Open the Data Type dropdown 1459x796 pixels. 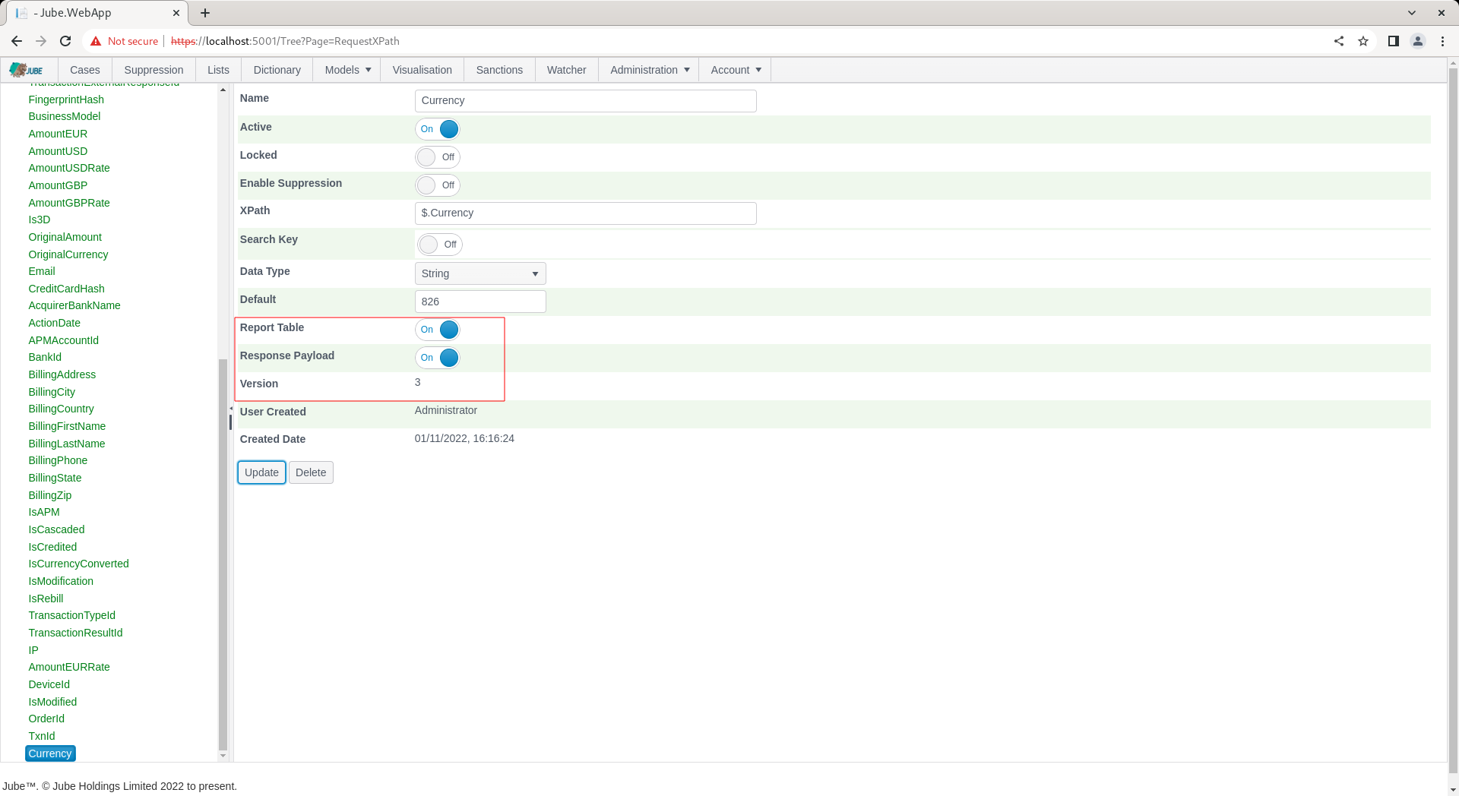[x=480, y=273]
